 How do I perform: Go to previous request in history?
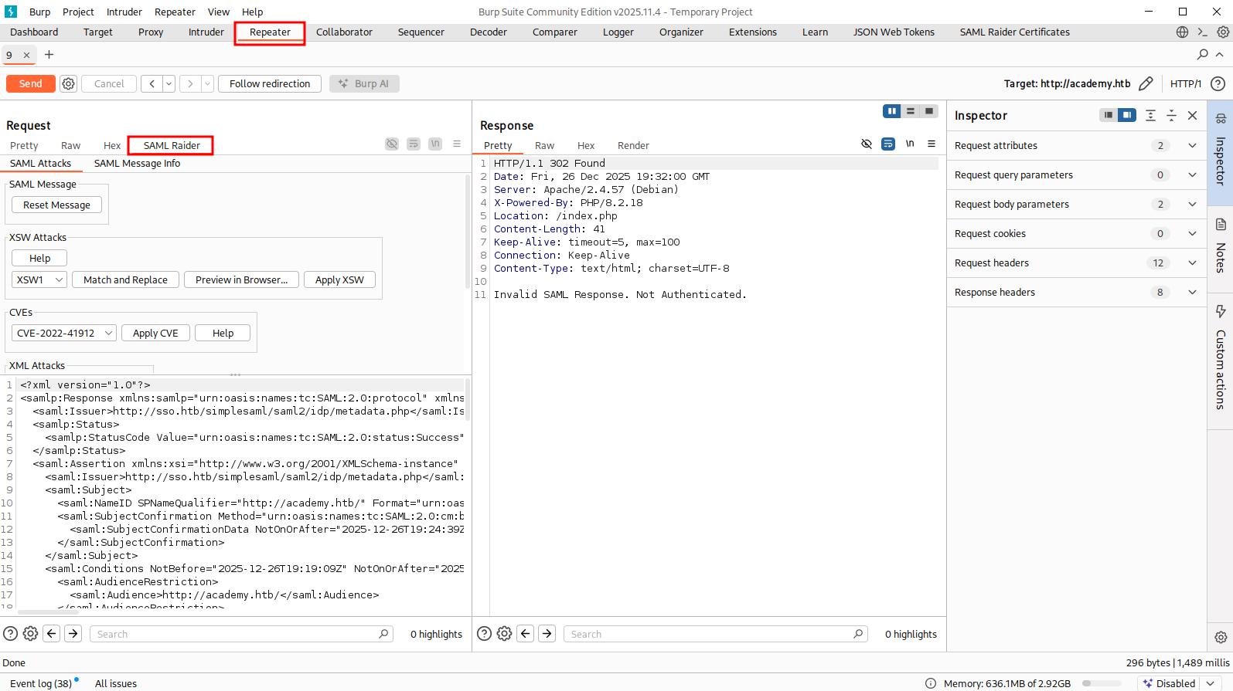tap(152, 83)
